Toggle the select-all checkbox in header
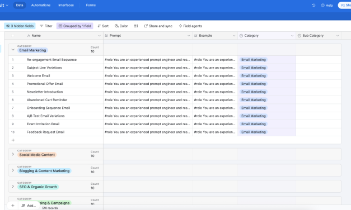 pyautogui.click(x=12, y=36)
